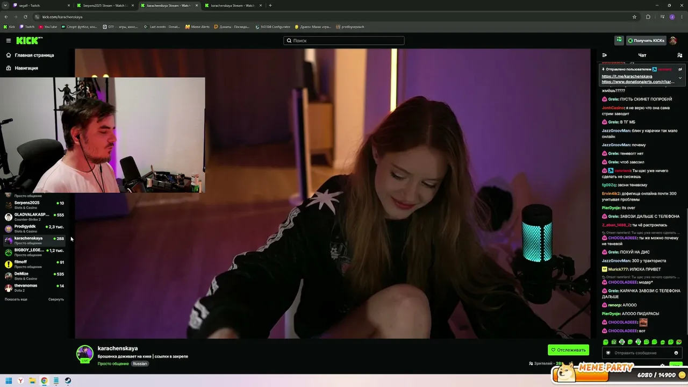Click Свернуть to collapse channel list
688x387 pixels.
click(x=56, y=299)
